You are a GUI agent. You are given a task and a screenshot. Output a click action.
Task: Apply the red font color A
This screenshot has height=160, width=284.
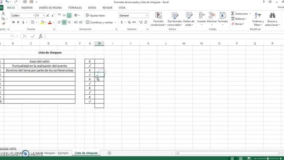(x=50, y=22)
